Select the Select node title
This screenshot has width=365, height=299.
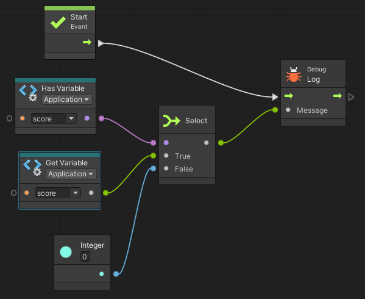point(196,121)
